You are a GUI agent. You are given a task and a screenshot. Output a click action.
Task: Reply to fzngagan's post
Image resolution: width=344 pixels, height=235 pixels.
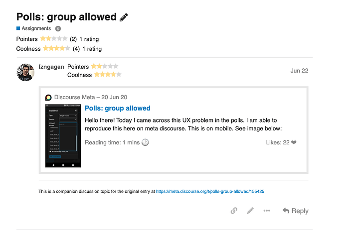296,211
